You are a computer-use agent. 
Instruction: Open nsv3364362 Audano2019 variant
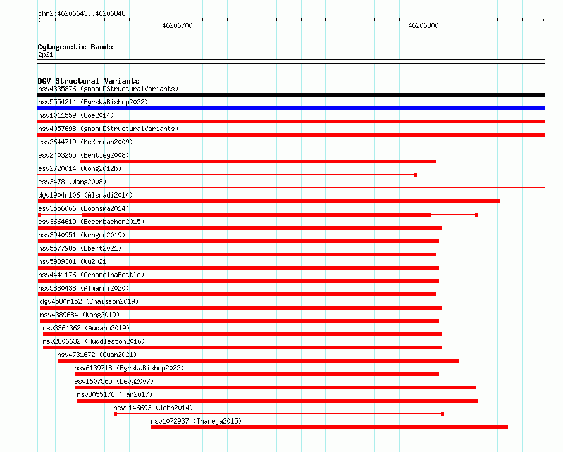pyautogui.click(x=86, y=328)
